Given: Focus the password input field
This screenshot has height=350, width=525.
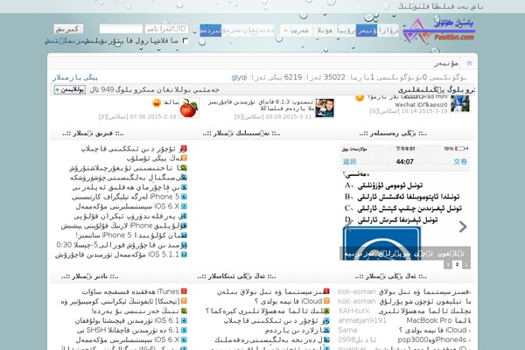Looking at the screenshot, I should click(121, 29).
